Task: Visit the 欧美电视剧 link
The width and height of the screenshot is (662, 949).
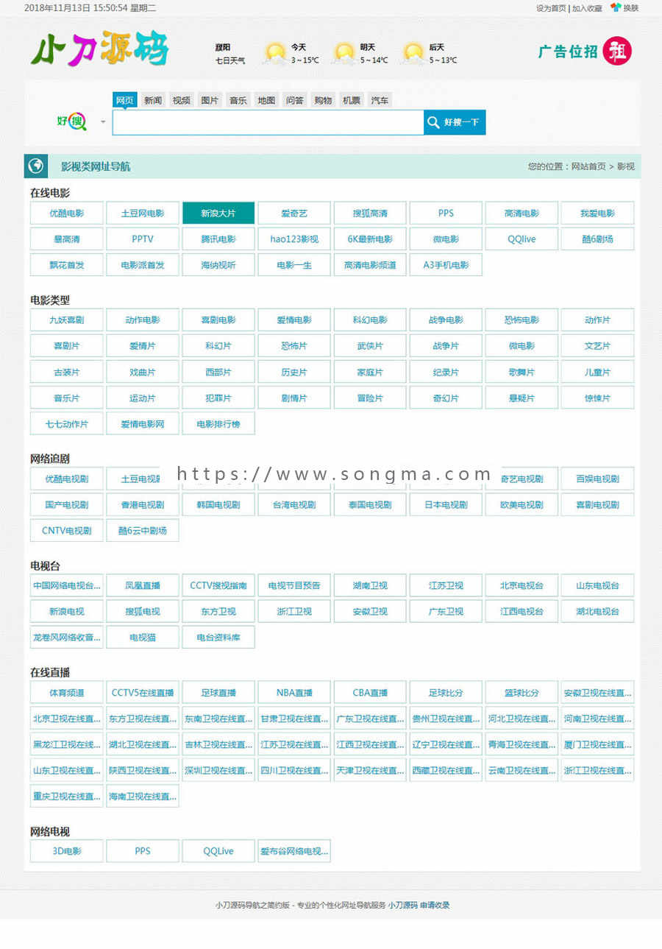Action: click(522, 504)
